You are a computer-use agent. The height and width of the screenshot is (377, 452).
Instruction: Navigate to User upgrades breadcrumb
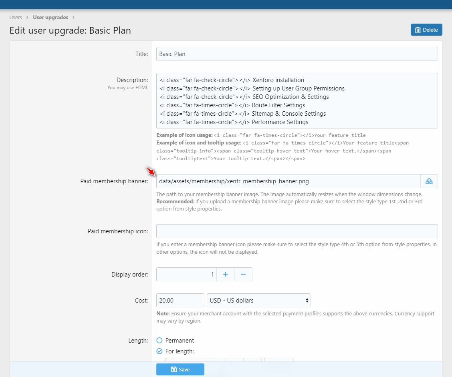[50, 18]
